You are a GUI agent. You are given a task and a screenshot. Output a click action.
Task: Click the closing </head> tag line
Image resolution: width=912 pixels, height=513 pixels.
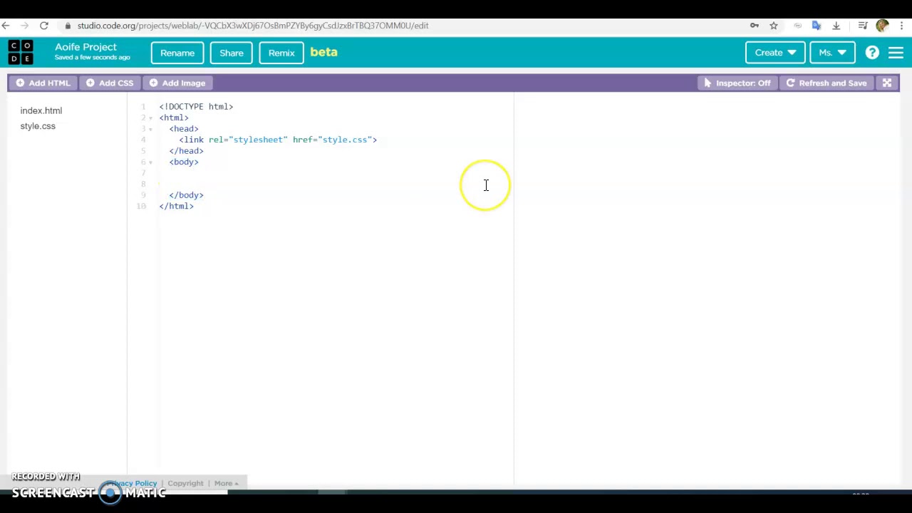tap(186, 151)
